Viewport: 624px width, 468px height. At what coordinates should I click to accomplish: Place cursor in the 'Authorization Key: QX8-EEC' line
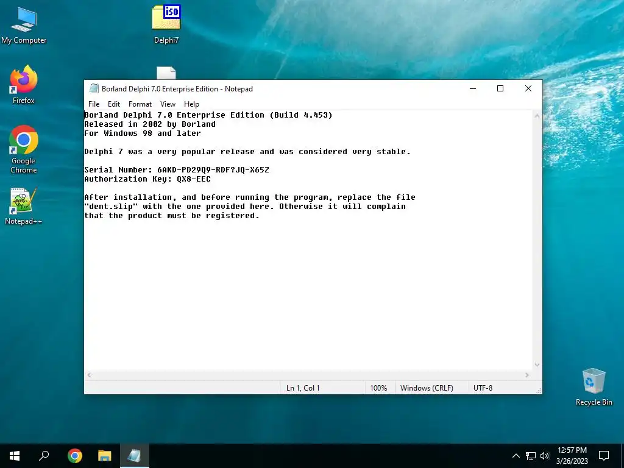(x=147, y=179)
